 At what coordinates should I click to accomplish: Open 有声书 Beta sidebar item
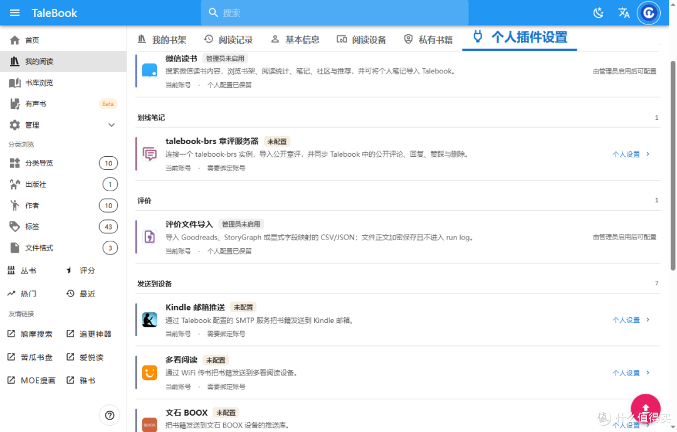63,103
